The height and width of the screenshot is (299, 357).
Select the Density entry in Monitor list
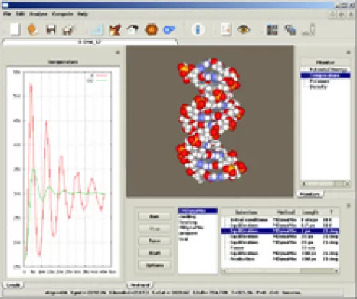click(x=318, y=87)
